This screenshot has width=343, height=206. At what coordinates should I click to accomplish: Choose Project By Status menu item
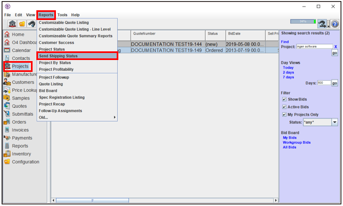(x=77, y=63)
